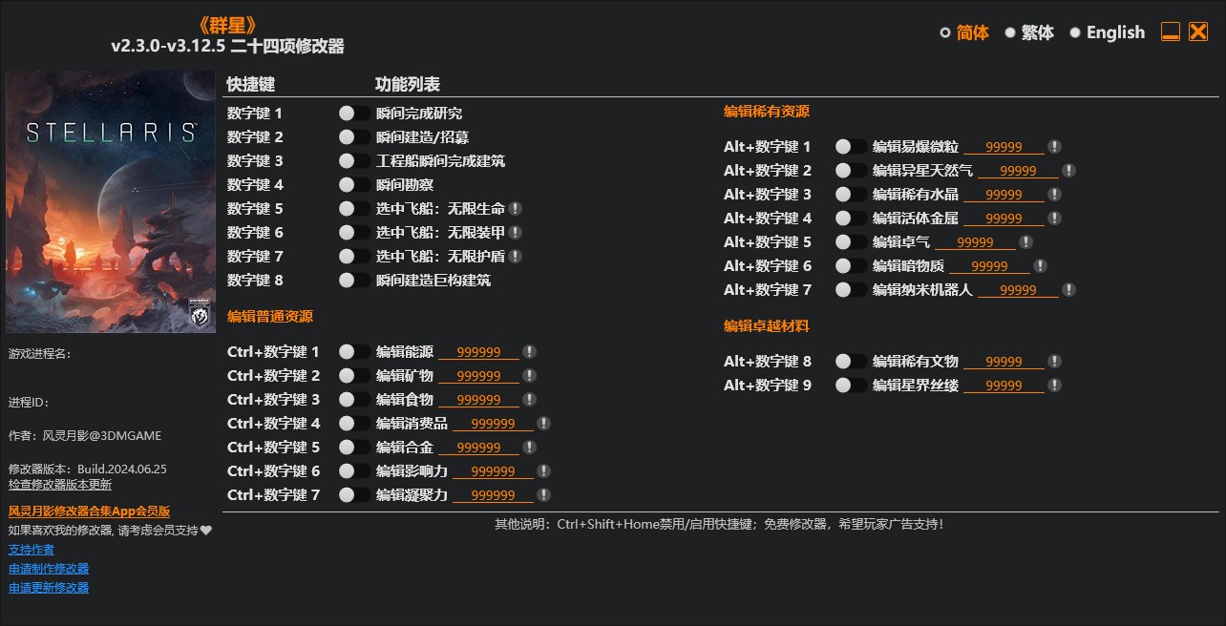Select 简体 language option
This screenshot has width=1226, height=626.
point(964,32)
